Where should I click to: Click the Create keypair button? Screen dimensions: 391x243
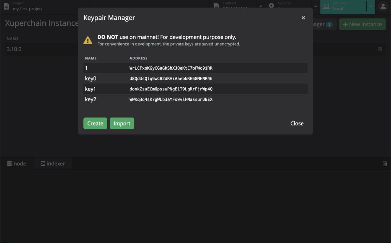95,123
